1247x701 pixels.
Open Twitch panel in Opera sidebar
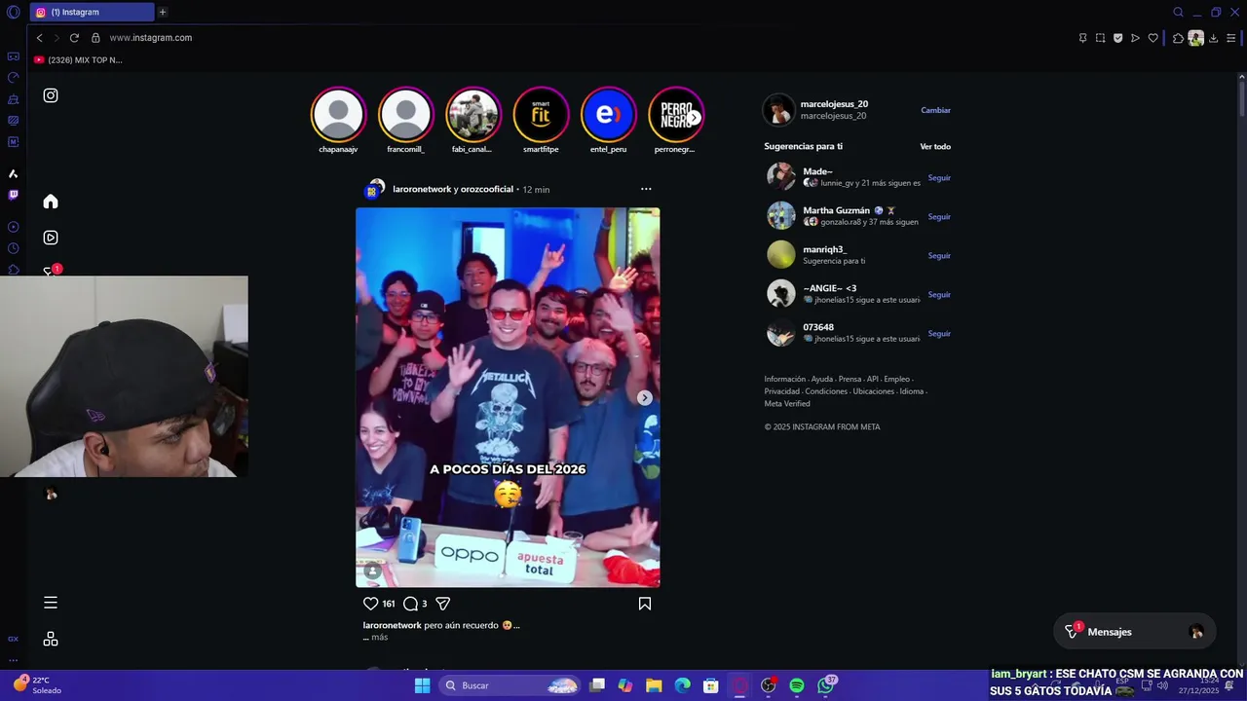(x=13, y=195)
